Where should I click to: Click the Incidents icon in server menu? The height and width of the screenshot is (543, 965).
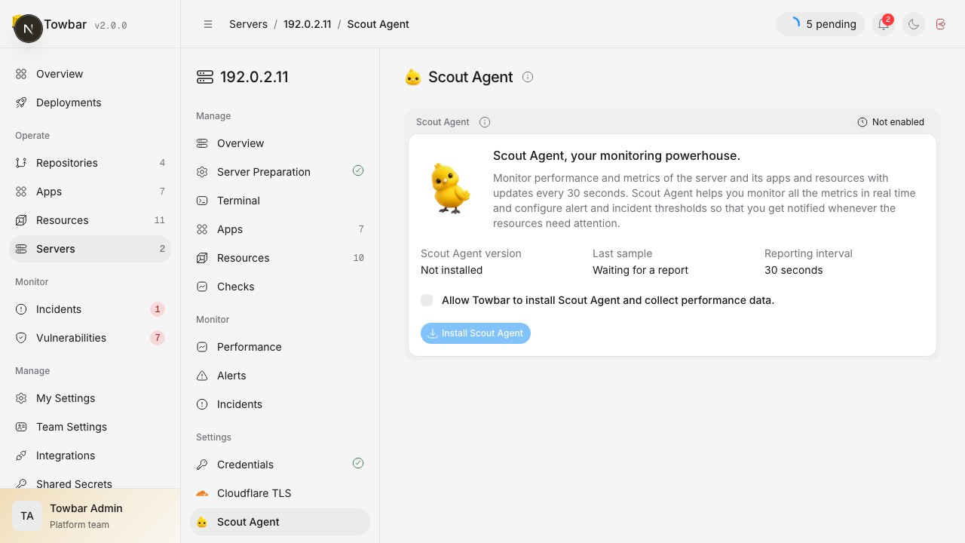coord(202,404)
